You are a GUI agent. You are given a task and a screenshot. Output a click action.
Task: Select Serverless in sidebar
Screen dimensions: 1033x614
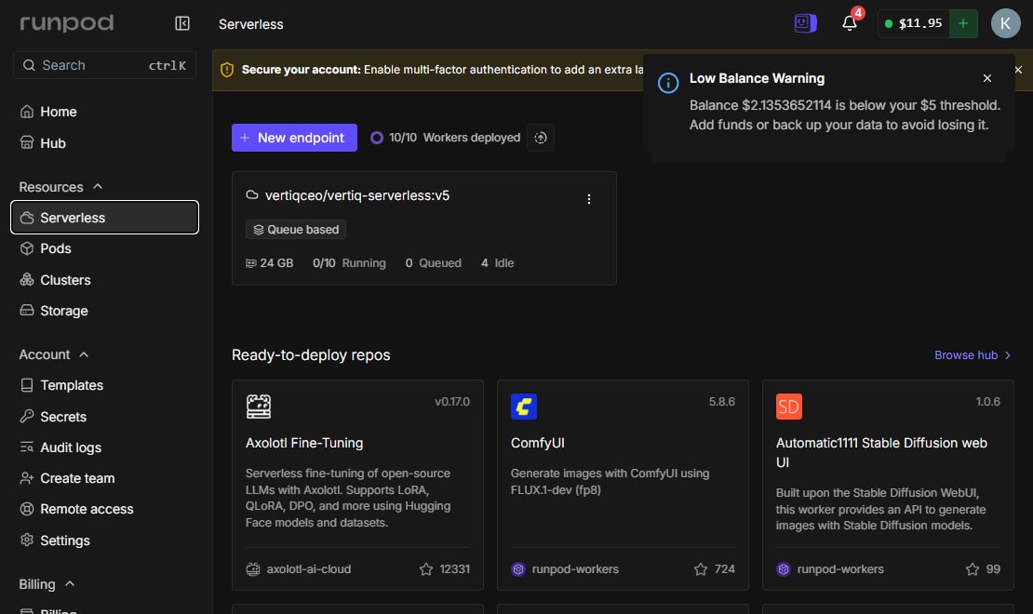click(105, 218)
